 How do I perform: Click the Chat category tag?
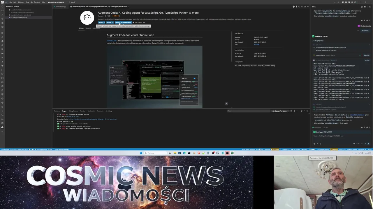tap(239, 66)
